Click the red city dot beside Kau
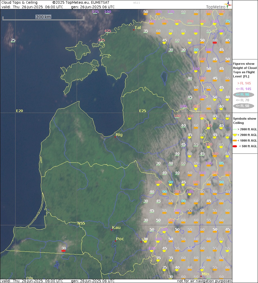This screenshot has height=283, width=258. pyautogui.click(x=112, y=230)
